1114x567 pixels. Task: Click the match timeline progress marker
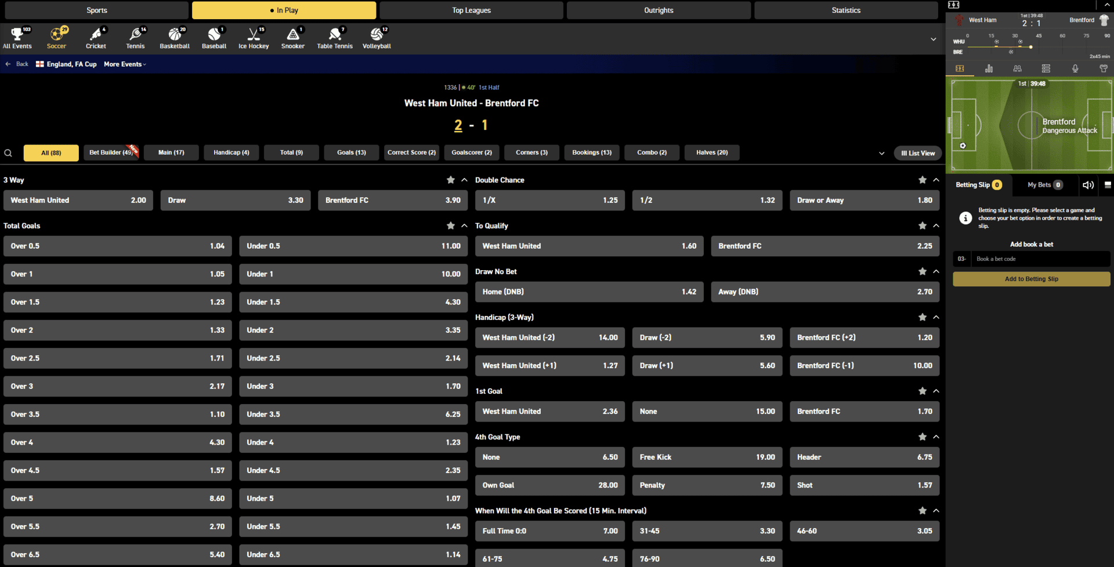(x=1030, y=47)
